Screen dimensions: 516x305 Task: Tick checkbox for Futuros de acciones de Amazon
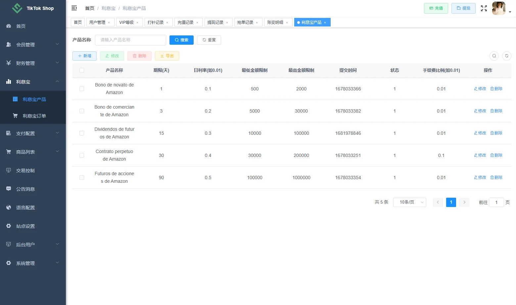[x=82, y=178]
